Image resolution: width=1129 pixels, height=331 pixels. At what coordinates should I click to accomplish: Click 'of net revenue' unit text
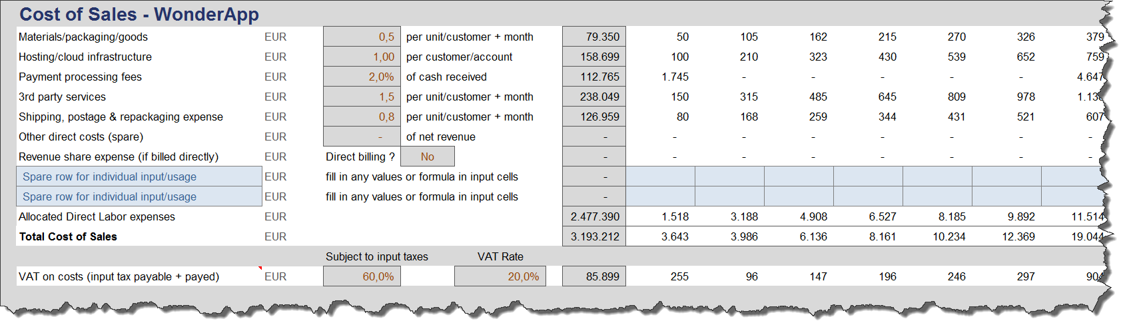[x=441, y=137]
